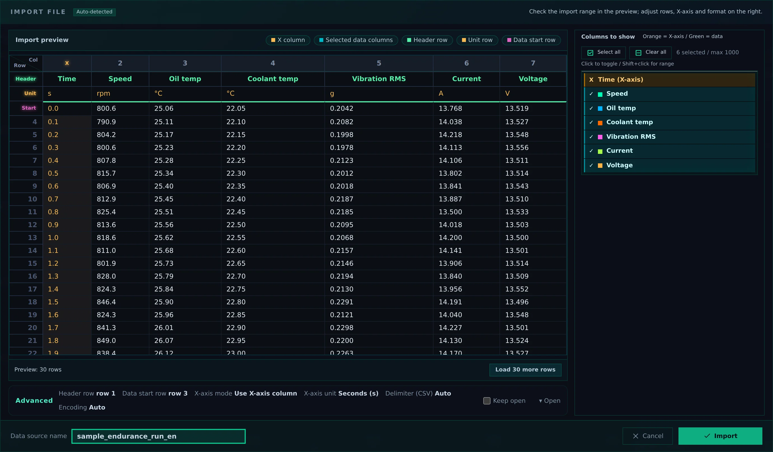Click the Selected data columns legend chip
Screen dimensions: 773x452
(x=355, y=40)
